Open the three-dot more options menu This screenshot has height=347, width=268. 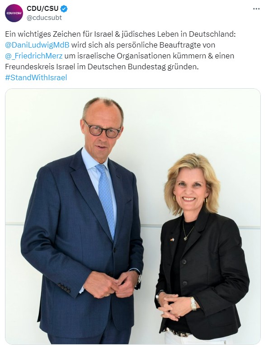(256, 9)
